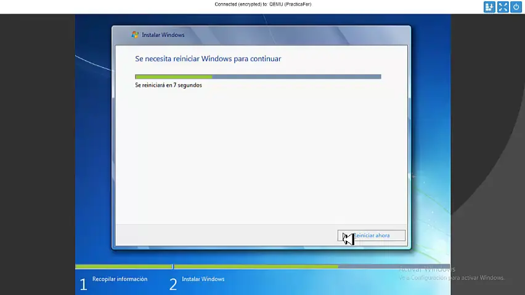
Task: Click step 2 label 'Instalar Windows'
Action: point(203,279)
